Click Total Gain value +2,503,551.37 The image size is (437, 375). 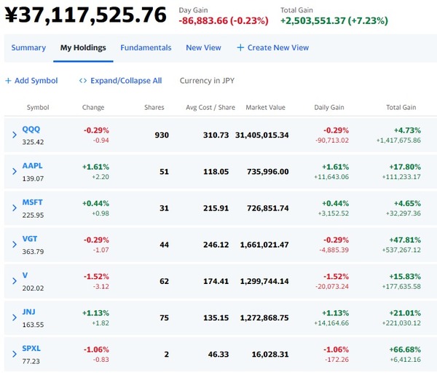[313, 20]
